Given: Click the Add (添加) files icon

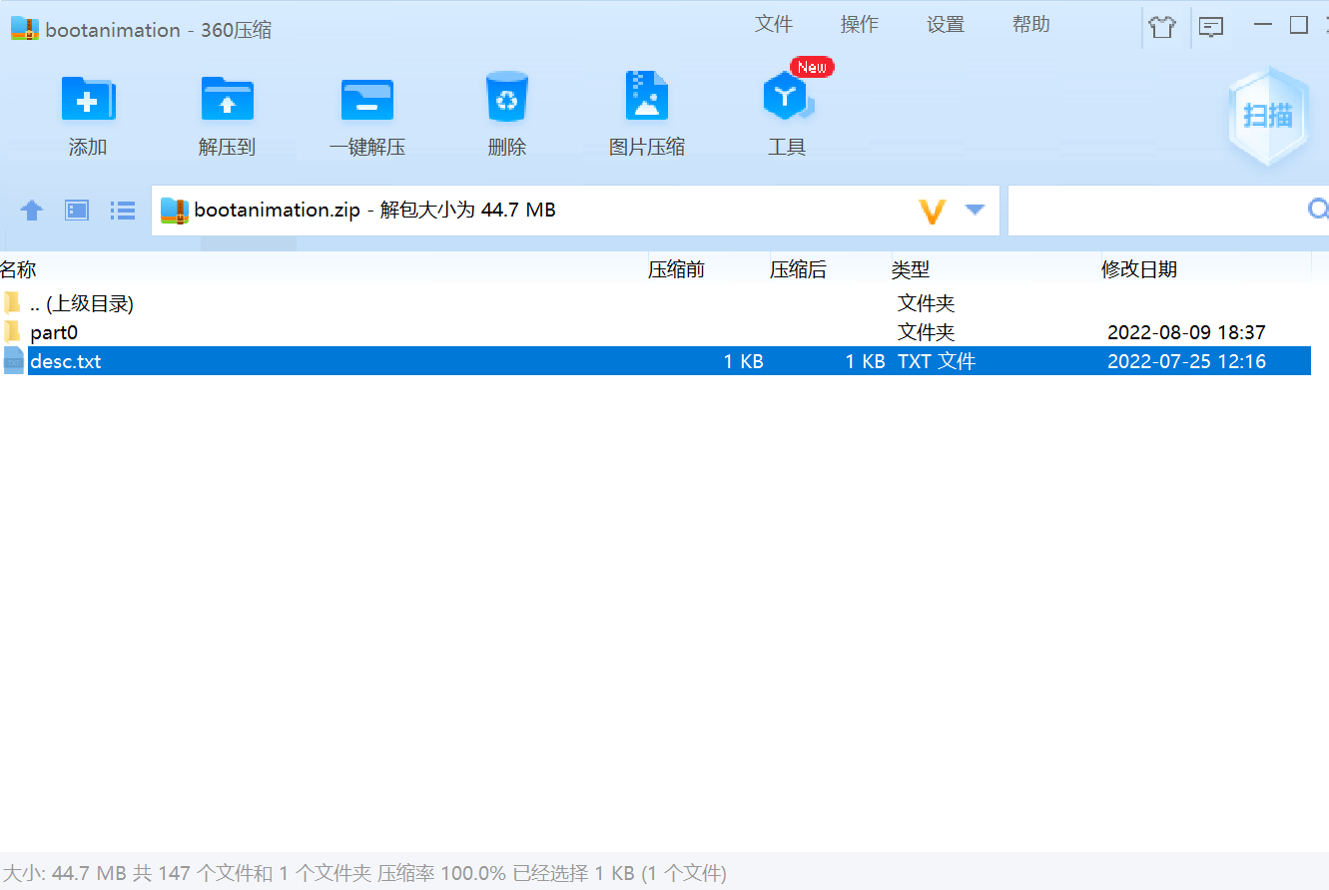Looking at the screenshot, I should [88, 99].
